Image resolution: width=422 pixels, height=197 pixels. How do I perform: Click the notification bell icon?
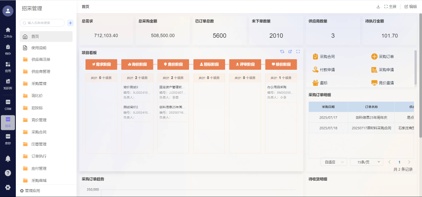click(7, 158)
